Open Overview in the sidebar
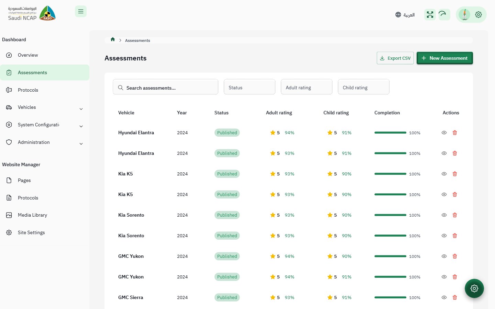 [x=45, y=55]
